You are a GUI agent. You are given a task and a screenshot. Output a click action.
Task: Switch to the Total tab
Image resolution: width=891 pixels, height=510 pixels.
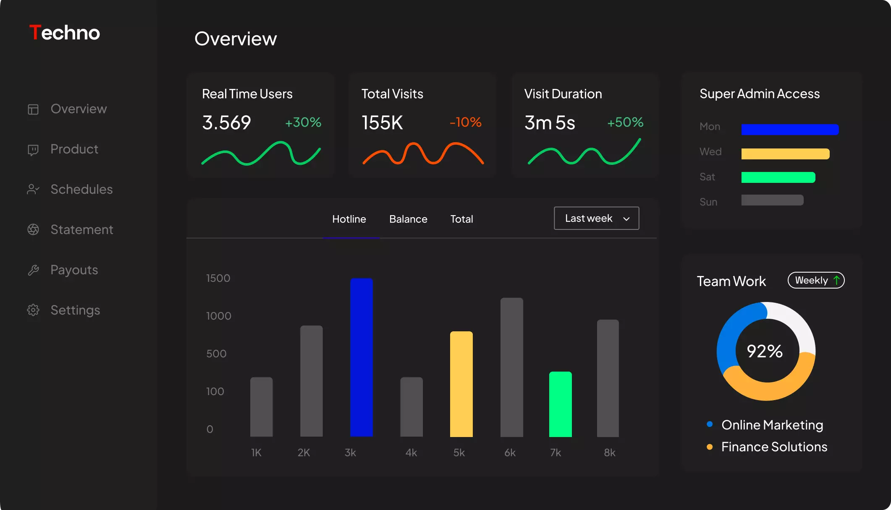[461, 219]
